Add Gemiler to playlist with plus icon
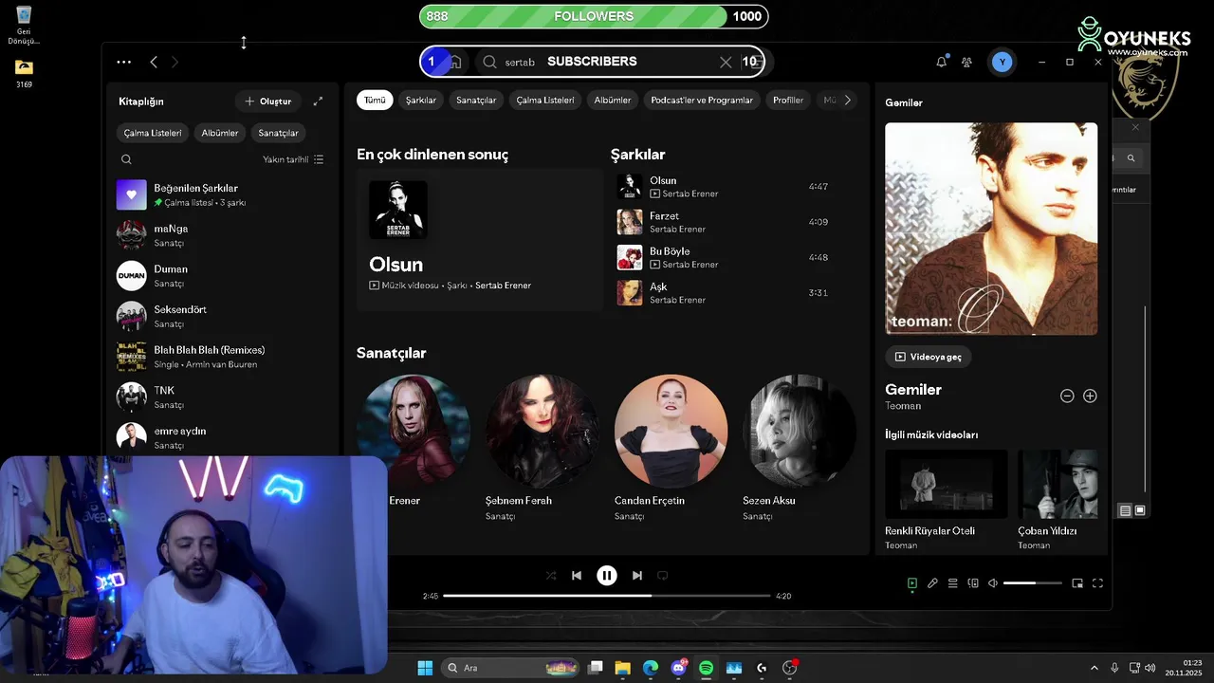 [x=1090, y=396]
